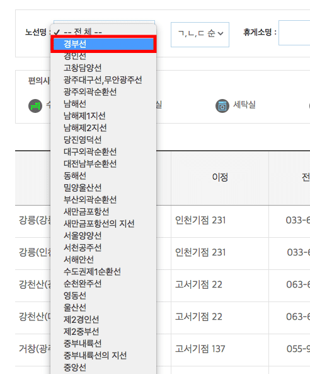
Task: Choose 광주외곽순환선 option
Action: coord(103,92)
